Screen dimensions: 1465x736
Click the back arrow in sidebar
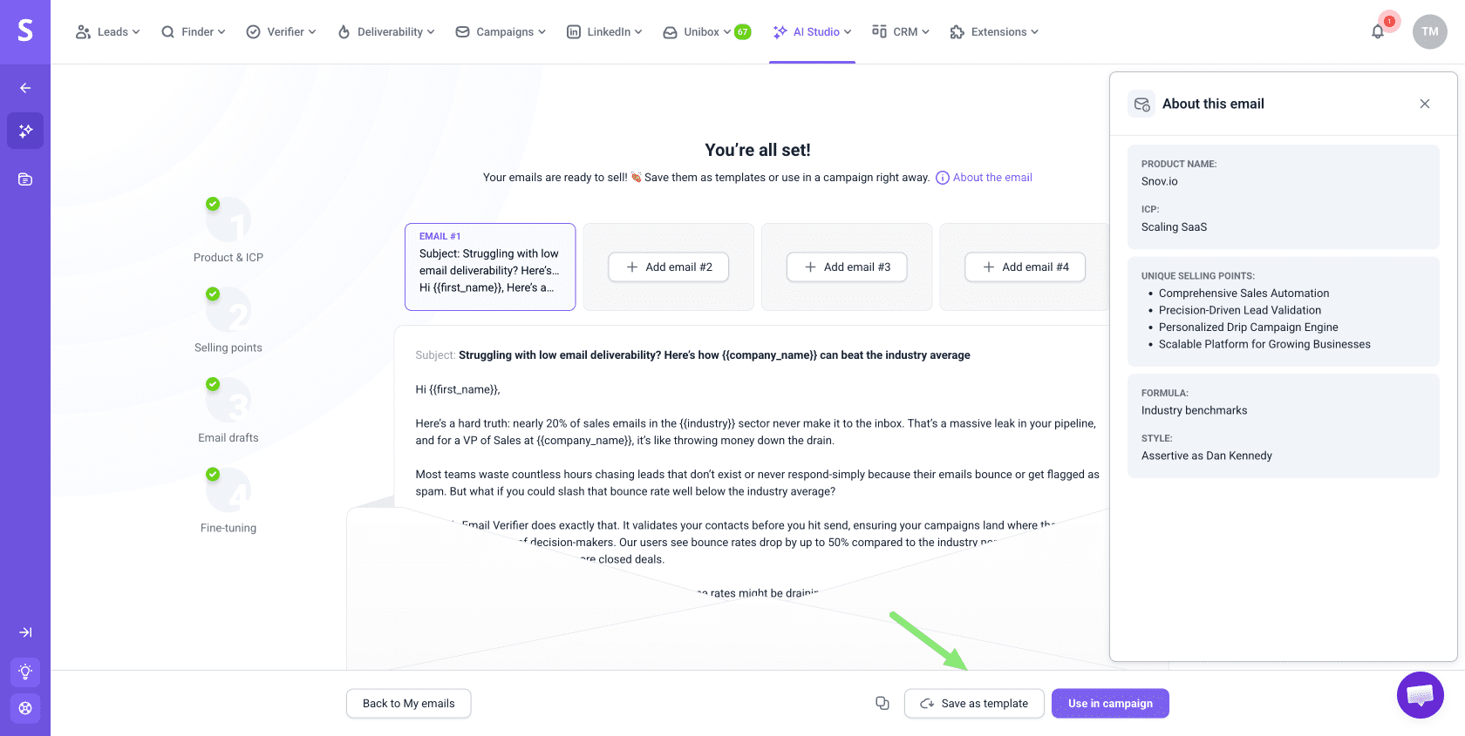click(25, 88)
